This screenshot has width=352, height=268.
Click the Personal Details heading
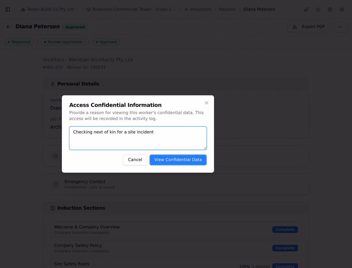(x=78, y=84)
